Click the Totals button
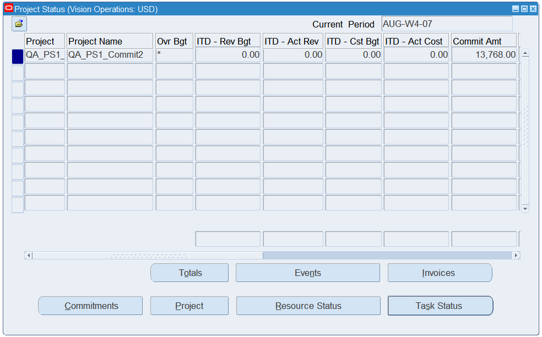Viewport: 542px width, 337px height. [189, 273]
